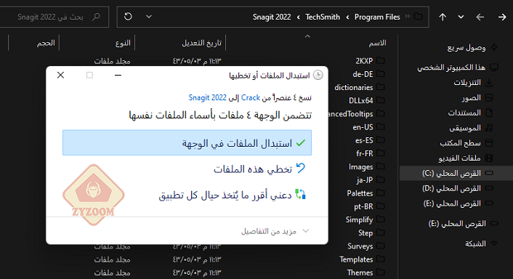Go up one folder level arrow

click(443, 17)
